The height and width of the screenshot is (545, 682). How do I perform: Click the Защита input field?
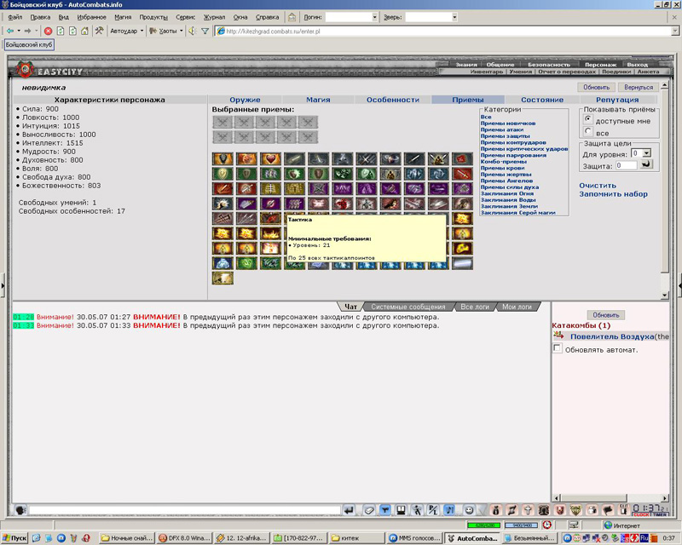(626, 165)
